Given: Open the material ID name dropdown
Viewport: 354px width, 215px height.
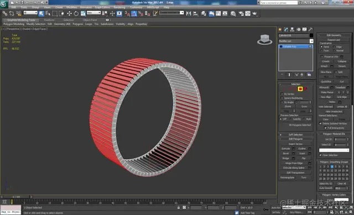Looking at the screenshot, I should point(334,150).
